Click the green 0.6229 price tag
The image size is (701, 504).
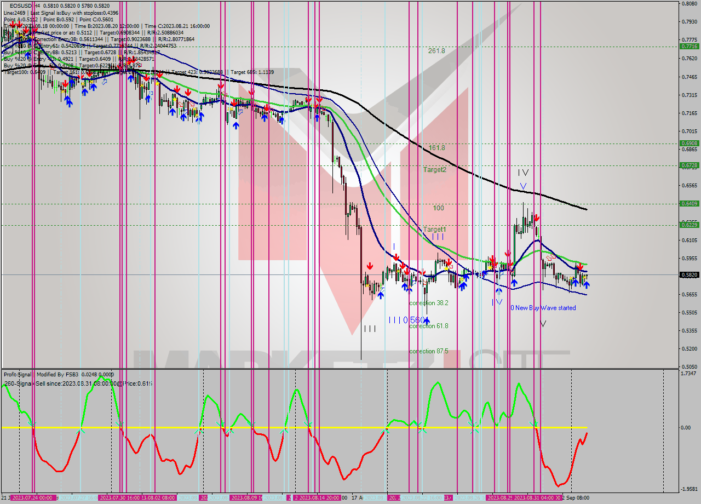[x=688, y=225]
